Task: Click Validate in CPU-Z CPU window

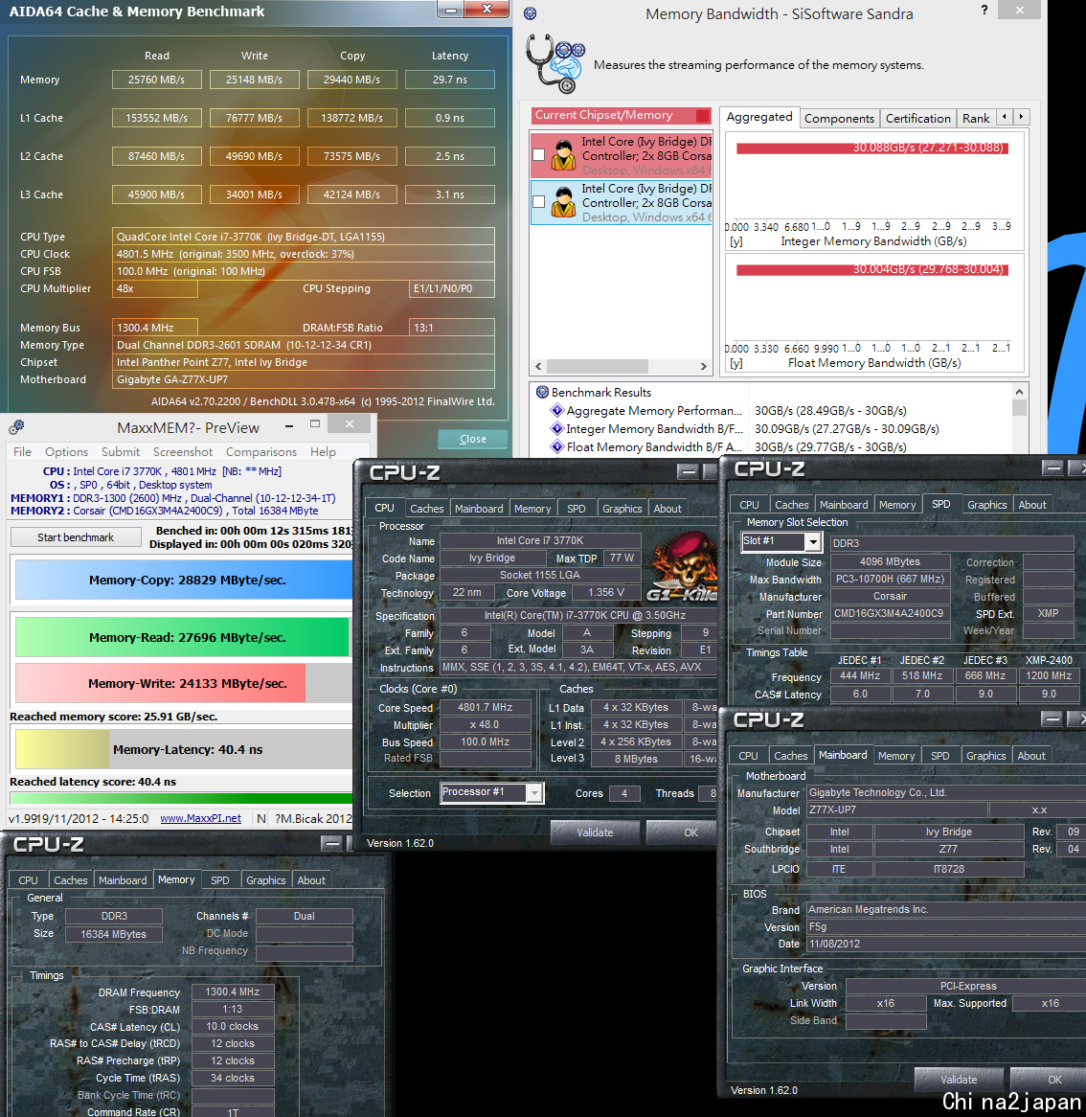Action: pos(595,832)
